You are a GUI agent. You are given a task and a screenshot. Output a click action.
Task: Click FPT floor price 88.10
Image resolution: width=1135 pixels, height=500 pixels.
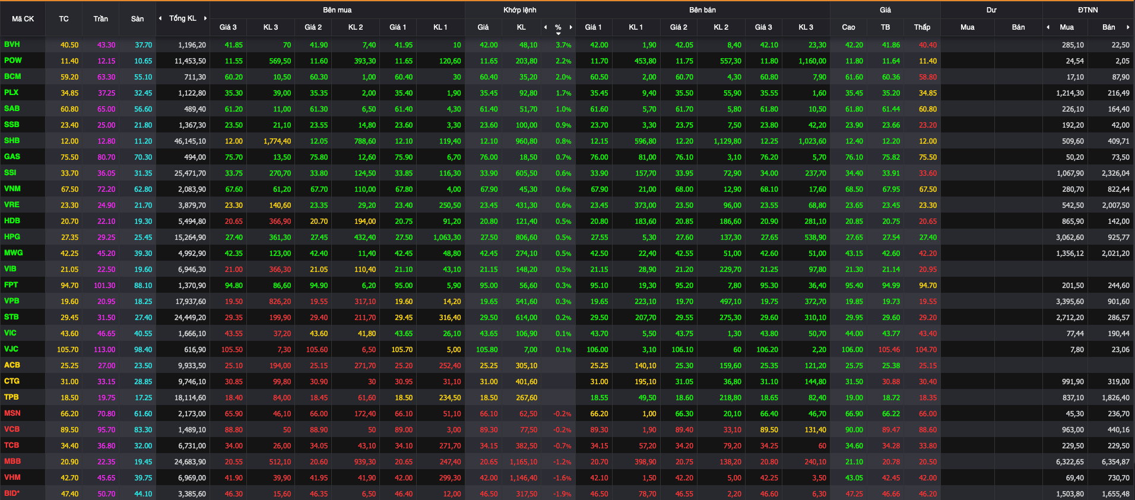click(143, 286)
